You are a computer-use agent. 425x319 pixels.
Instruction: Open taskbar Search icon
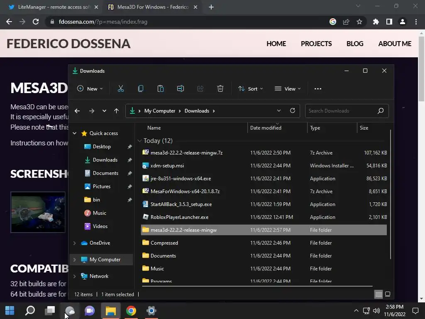[30, 311]
